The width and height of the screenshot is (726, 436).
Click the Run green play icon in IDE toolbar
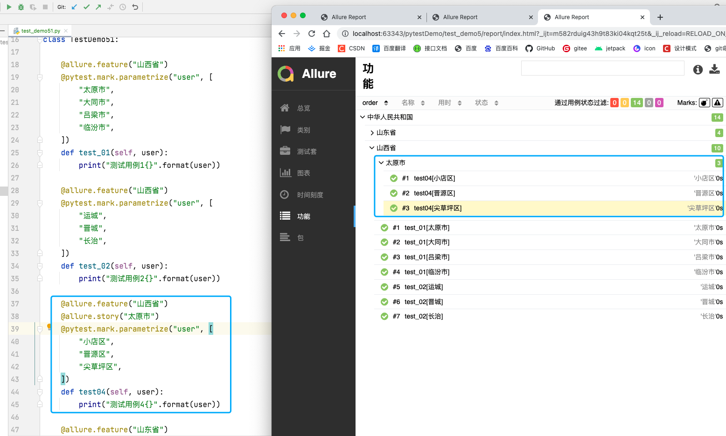(x=9, y=7)
